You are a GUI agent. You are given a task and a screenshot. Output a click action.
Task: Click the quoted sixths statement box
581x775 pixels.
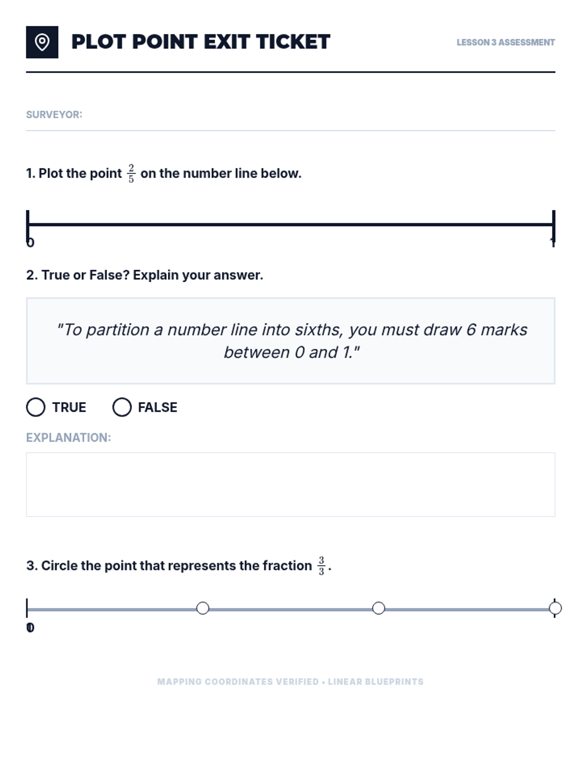(290, 341)
